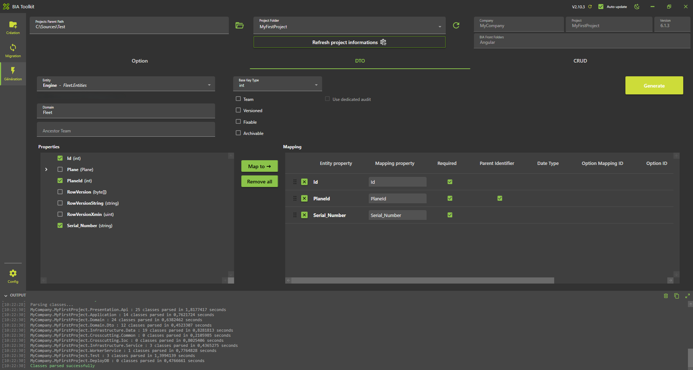
Task: Uncheck the Serial_Number (string) property
Action: coord(60,225)
